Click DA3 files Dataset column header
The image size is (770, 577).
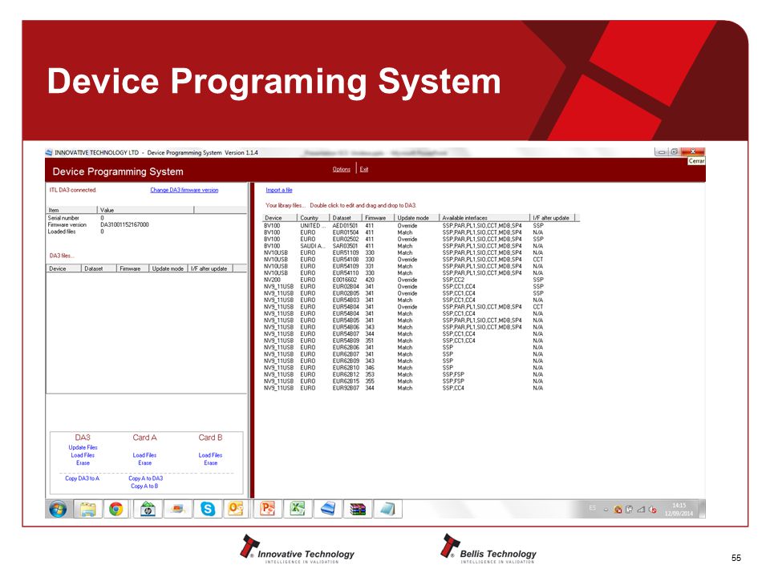(99, 269)
